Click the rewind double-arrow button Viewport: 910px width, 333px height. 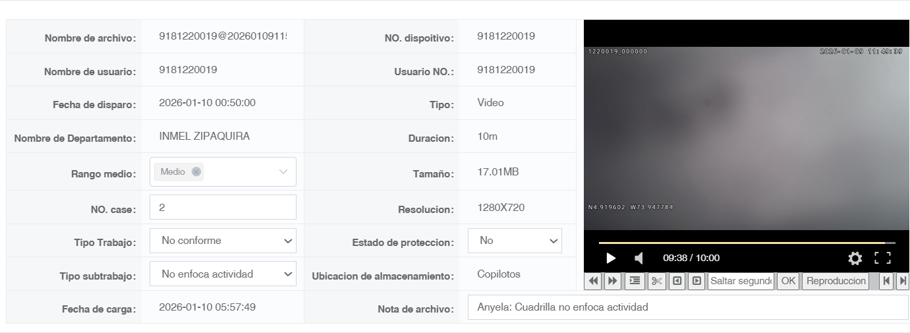pyautogui.click(x=594, y=281)
